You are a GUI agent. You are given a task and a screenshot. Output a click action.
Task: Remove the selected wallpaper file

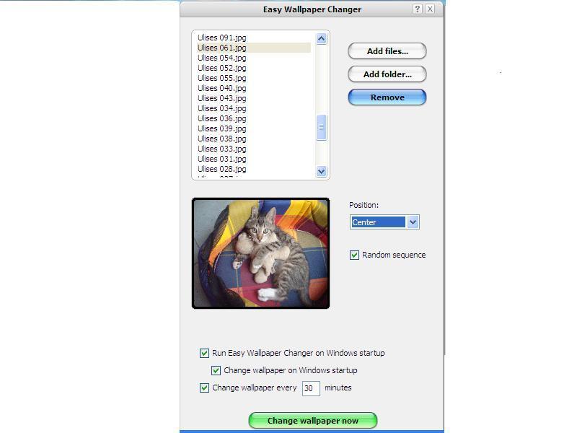point(387,97)
